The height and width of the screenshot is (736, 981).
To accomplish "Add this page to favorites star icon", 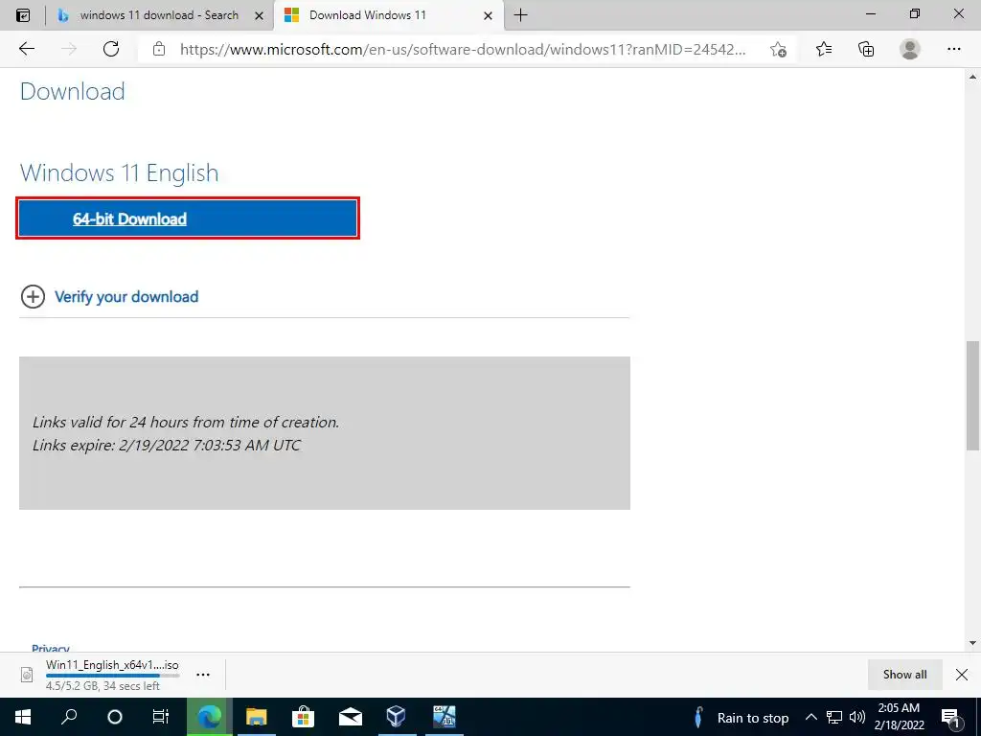I will 778,50.
